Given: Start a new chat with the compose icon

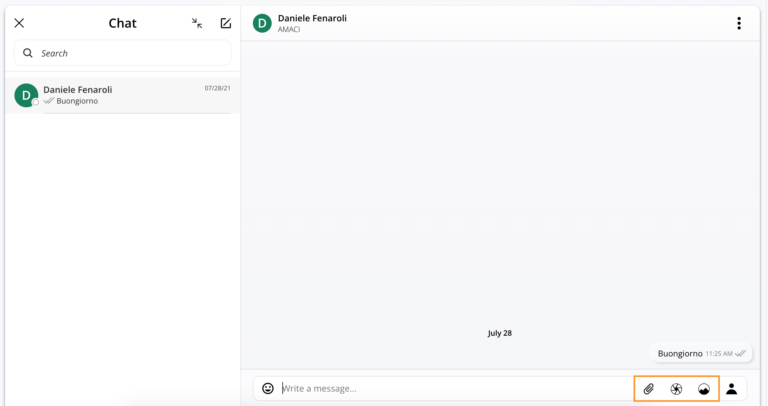Looking at the screenshot, I should [x=226, y=23].
